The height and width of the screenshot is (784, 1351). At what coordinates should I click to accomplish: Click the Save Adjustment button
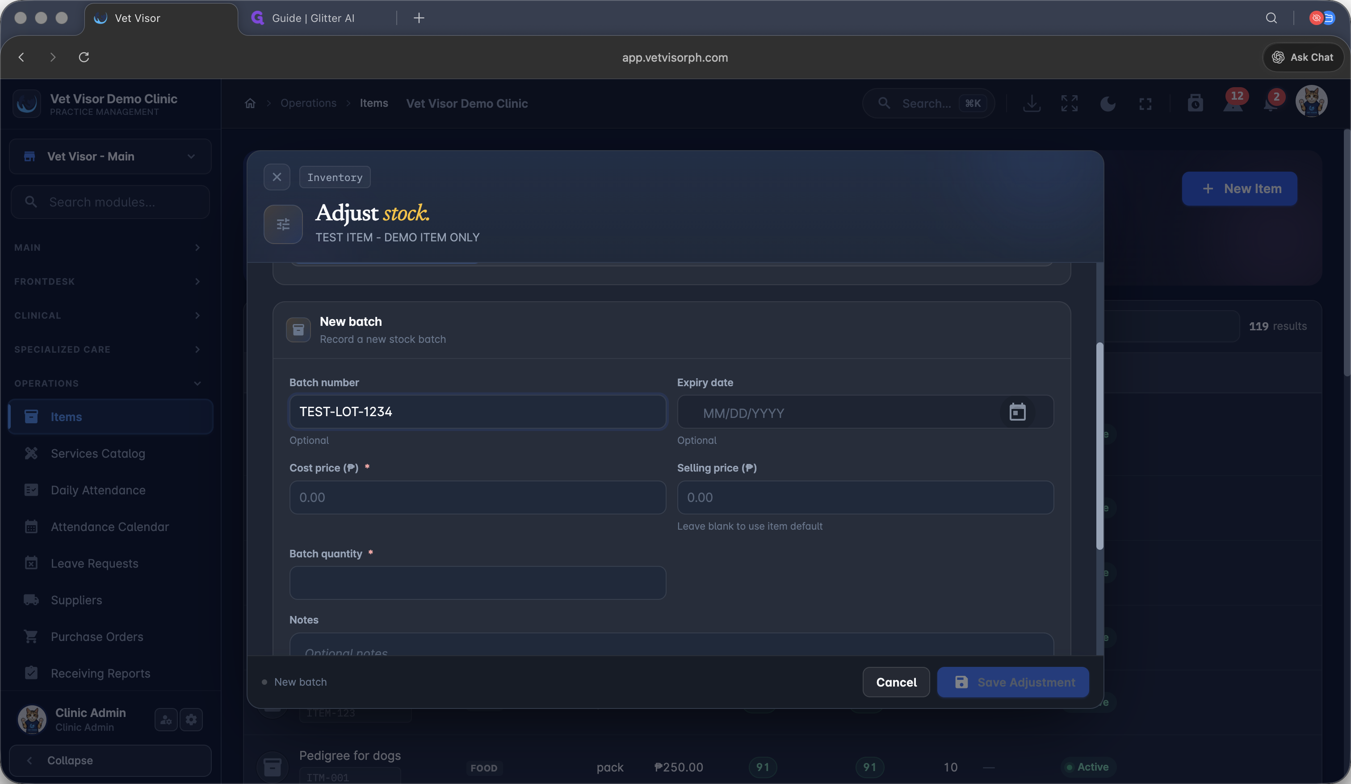click(x=1013, y=682)
